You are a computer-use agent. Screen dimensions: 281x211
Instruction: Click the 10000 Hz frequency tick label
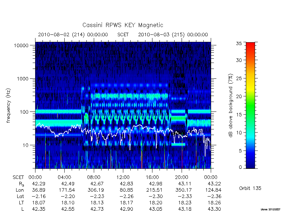coord(21,46)
